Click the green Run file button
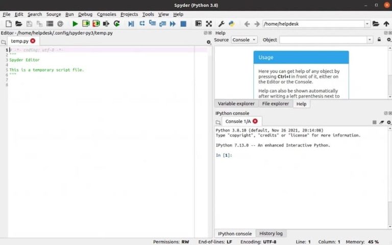 pyautogui.click(x=75, y=24)
